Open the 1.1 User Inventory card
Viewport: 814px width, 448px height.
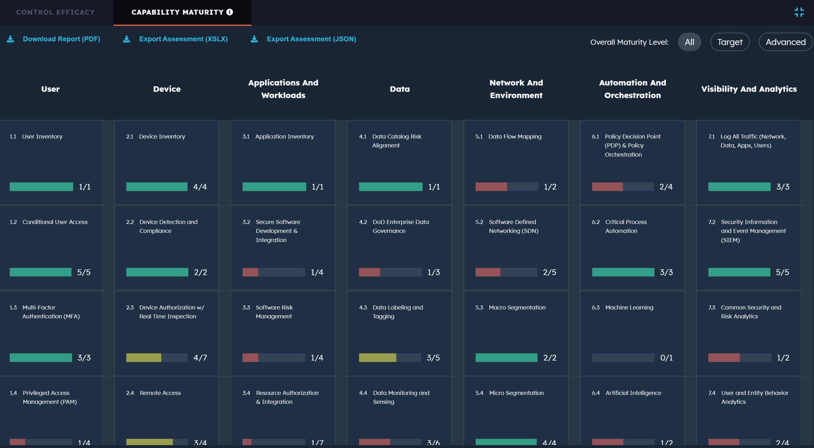pos(51,162)
